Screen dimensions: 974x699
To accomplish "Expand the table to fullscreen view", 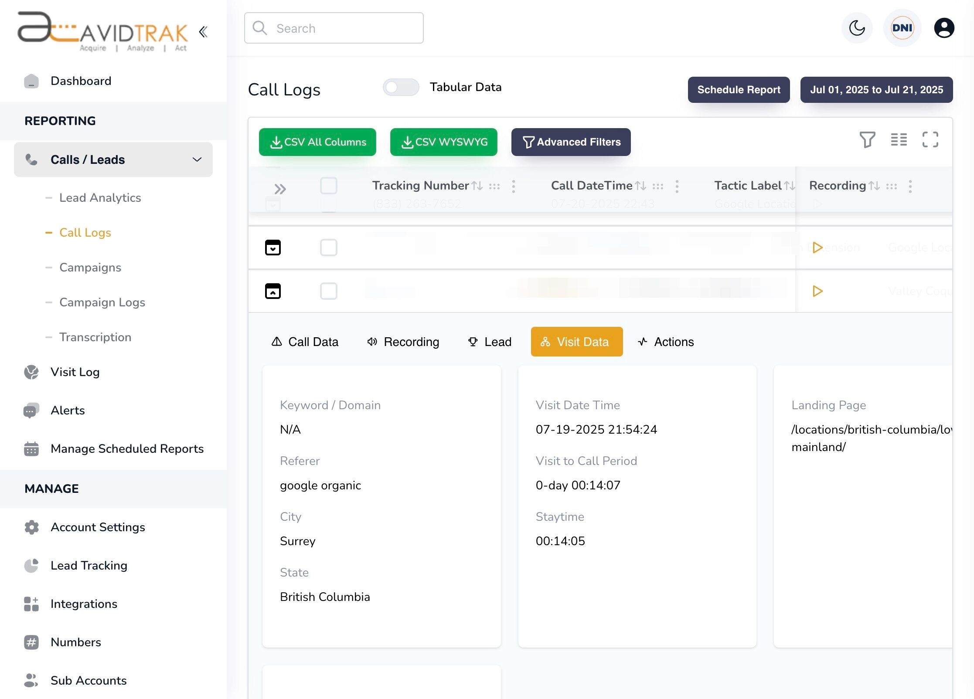I will pos(930,140).
